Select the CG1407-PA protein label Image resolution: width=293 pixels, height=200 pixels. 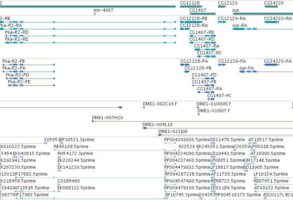point(210,89)
